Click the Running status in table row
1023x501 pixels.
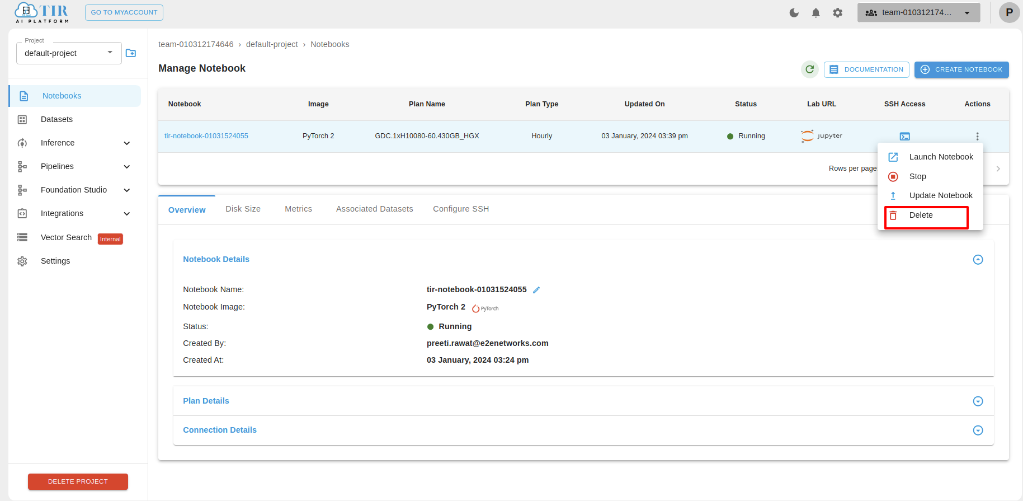coord(746,136)
